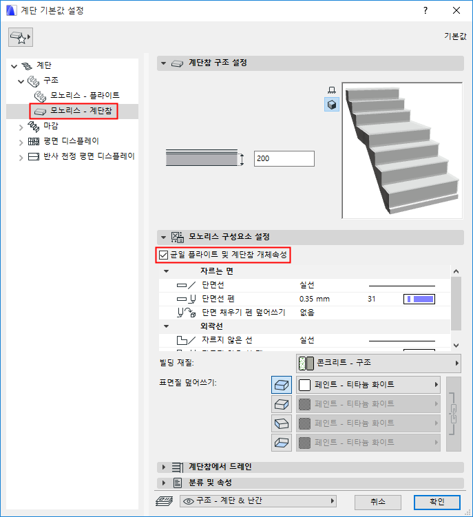Uncheck 균일 플라이트 및 계단참 개체속성 checkbox
Viewport: 473px width, 517px height.
[x=163, y=255]
